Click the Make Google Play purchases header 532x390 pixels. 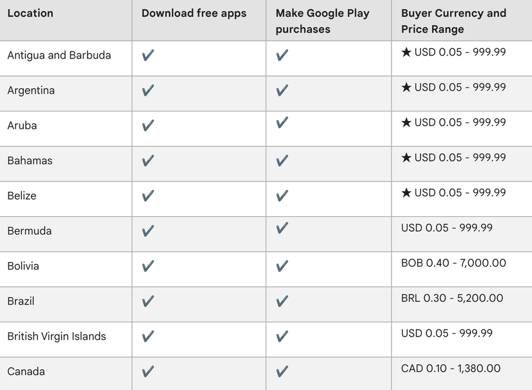322,21
